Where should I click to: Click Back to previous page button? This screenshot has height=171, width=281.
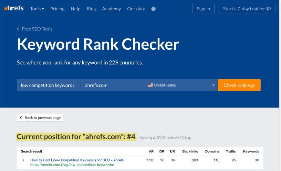(40, 118)
